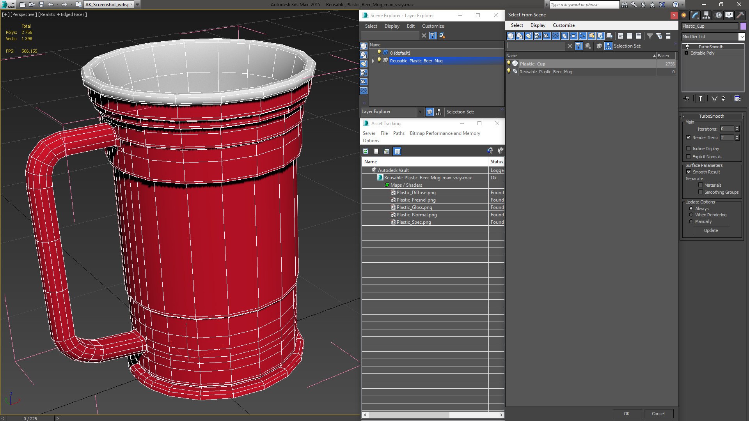Image resolution: width=749 pixels, height=421 pixels.
Task: Click the Undo arrow icon
Action: pos(50,5)
